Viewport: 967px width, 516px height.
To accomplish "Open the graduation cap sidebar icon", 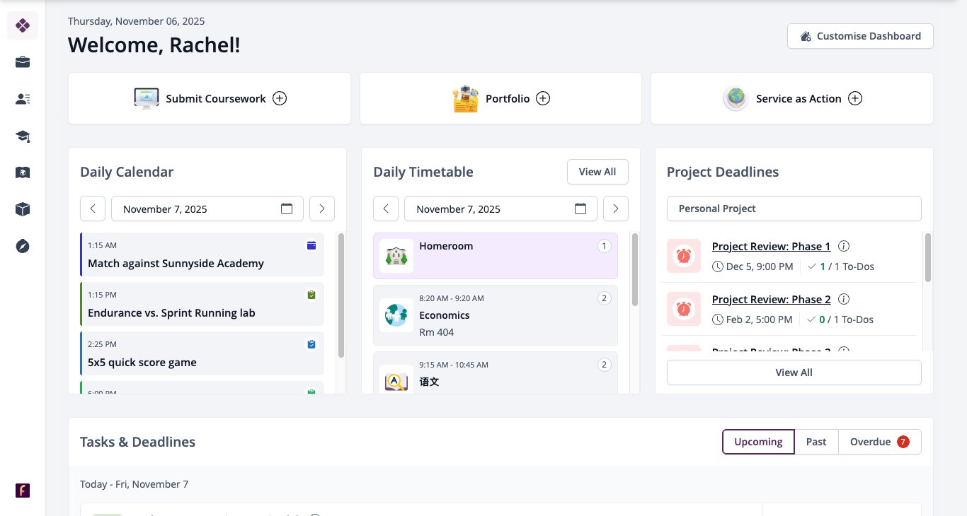I will (23, 136).
